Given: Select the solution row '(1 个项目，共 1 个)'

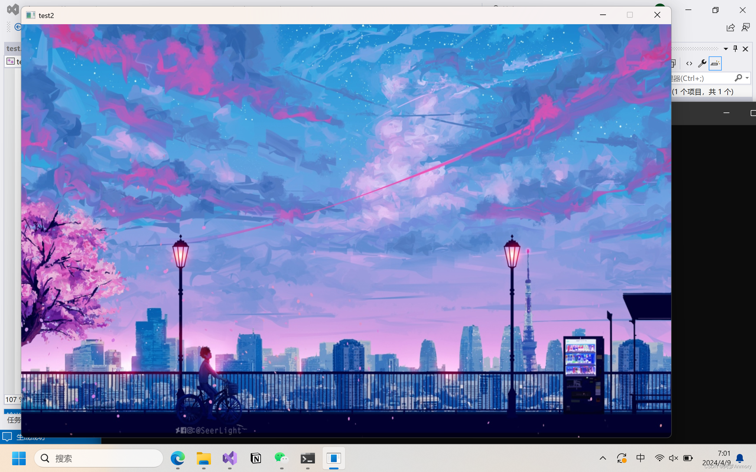Looking at the screenshot, I should [x=702, y=92].
